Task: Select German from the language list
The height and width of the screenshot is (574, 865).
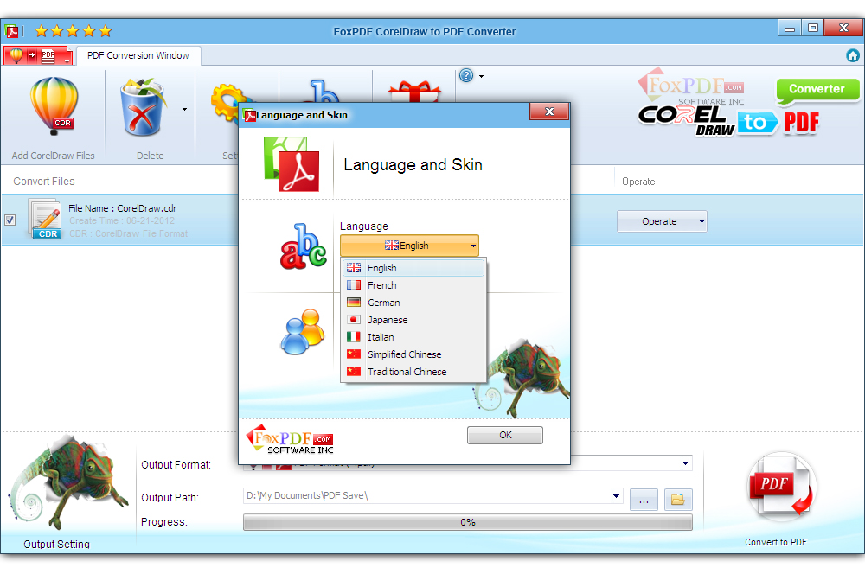Action: 413,303
